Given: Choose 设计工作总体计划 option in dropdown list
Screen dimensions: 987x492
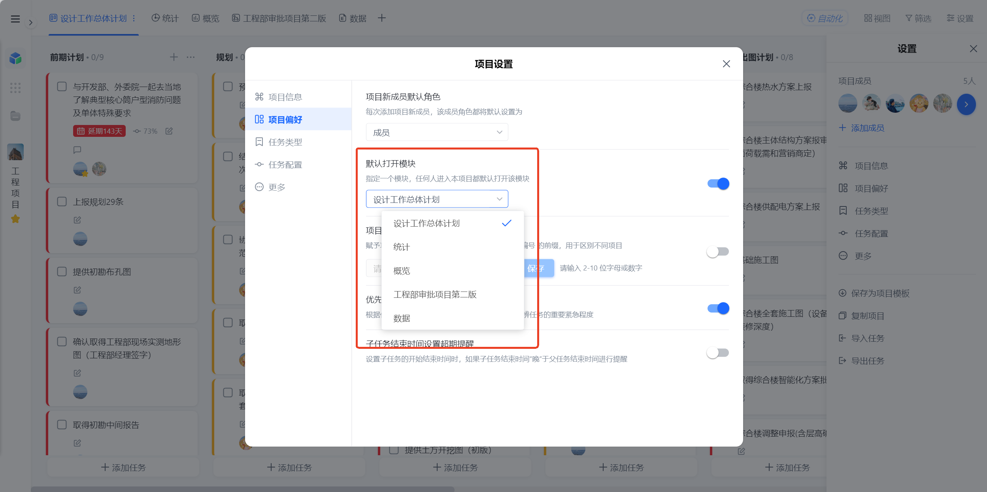Looking at the screenshot, I should tap(453, 223).
